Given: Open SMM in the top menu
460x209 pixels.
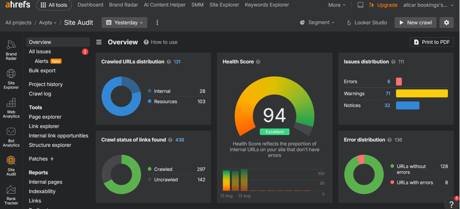Looking at the screenshot, I should [x=198, y=5].
